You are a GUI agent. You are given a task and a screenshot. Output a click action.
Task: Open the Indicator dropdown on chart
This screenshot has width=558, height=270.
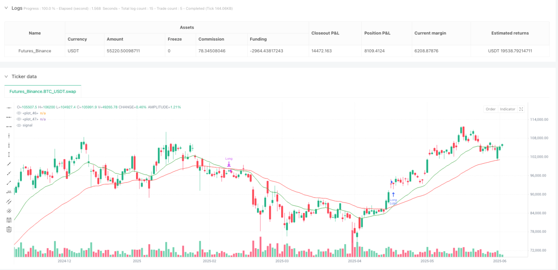[x=507, y=109]
